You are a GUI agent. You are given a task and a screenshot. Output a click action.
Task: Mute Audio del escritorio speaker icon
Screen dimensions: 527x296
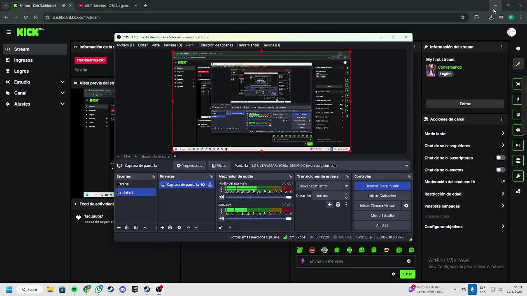click(222, 197)
